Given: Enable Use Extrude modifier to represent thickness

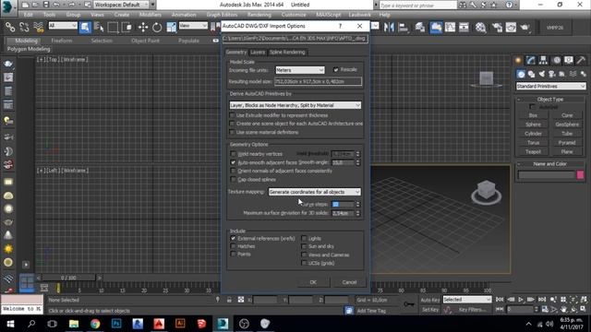Looking at the screenshot, I should (232, 115).
